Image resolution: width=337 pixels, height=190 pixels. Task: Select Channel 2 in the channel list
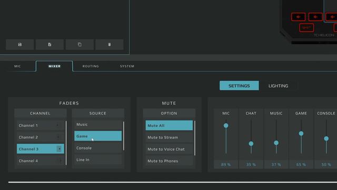41,137
